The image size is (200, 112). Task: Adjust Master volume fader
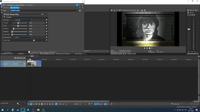(x=189, y=29)
